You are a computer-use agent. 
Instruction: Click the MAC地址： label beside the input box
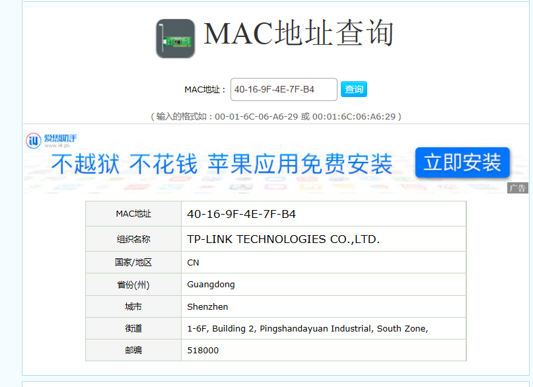click(205, 90)
